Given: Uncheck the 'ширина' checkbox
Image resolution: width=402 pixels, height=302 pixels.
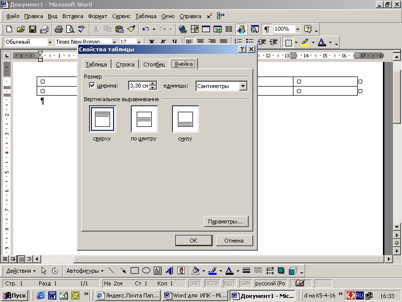Looking at the screenshot, I should coord(92,85).
